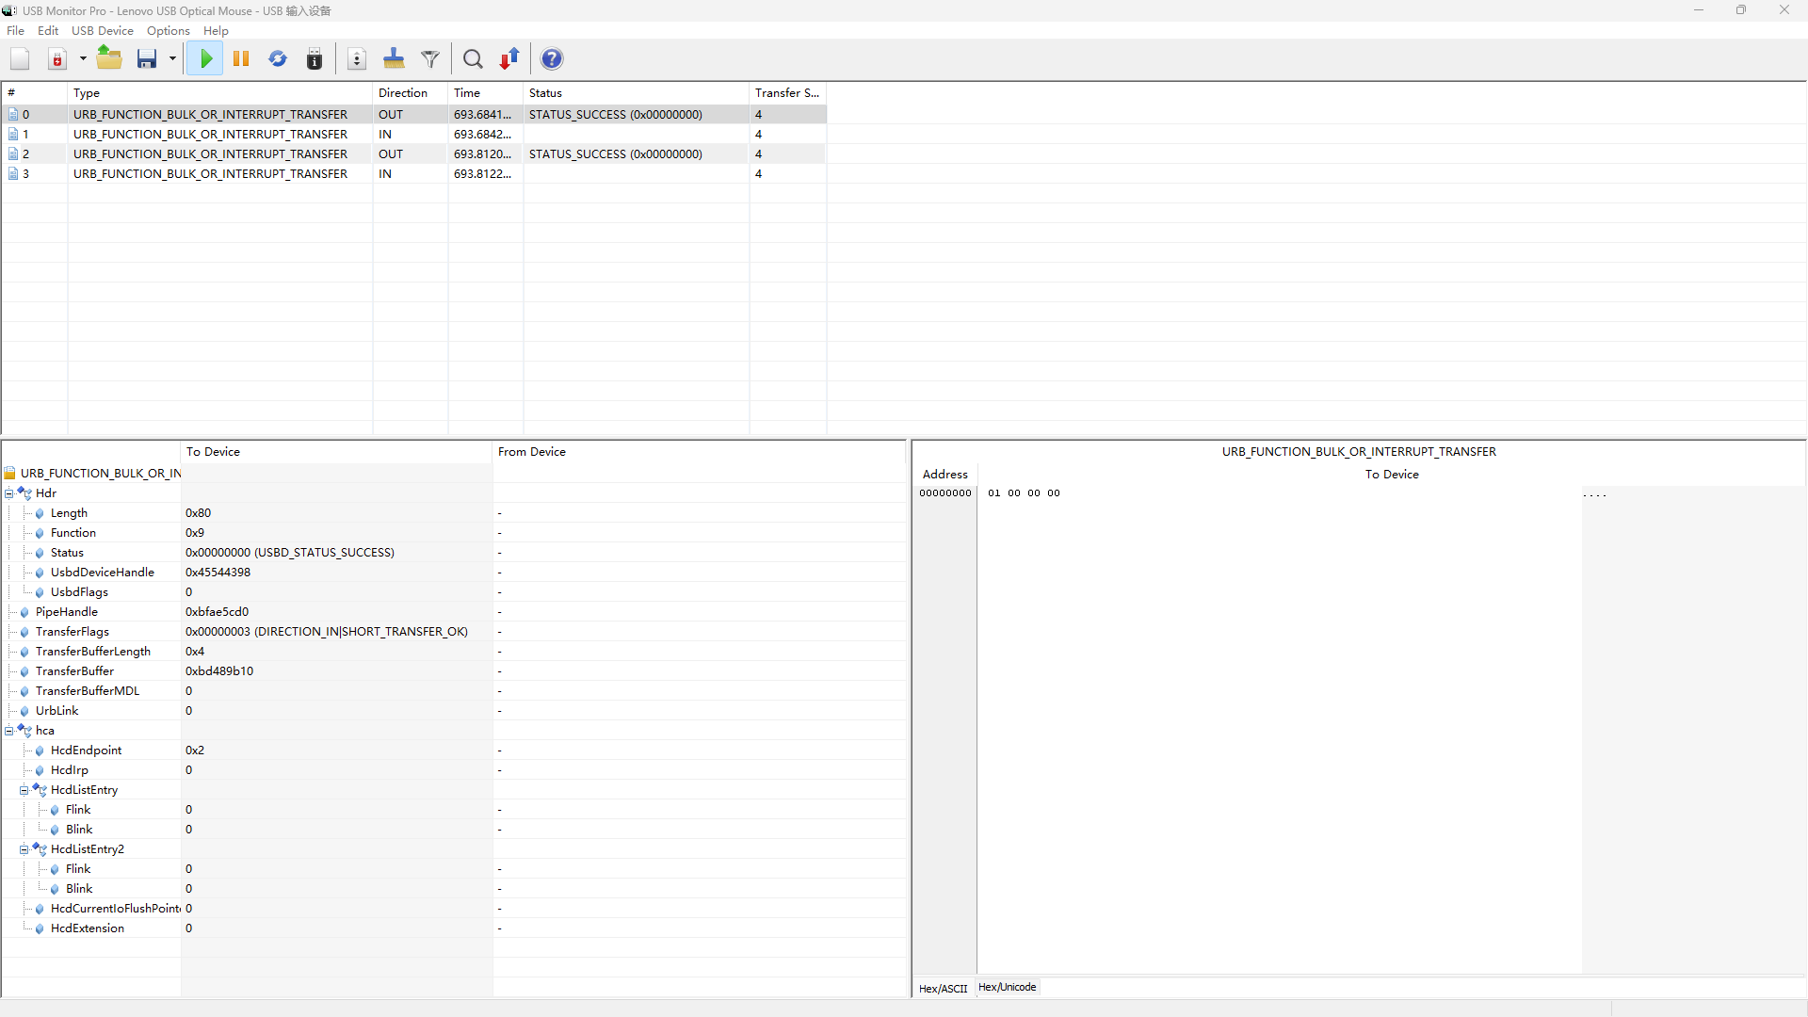Open the blue help question mark
The height and width of the screenshot is (1017, 1808).
point(552,59)
